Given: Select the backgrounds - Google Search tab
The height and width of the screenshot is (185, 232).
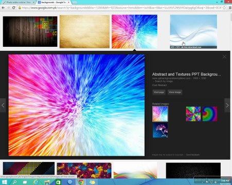Looking at the screenshot, I should coord(53,3).
